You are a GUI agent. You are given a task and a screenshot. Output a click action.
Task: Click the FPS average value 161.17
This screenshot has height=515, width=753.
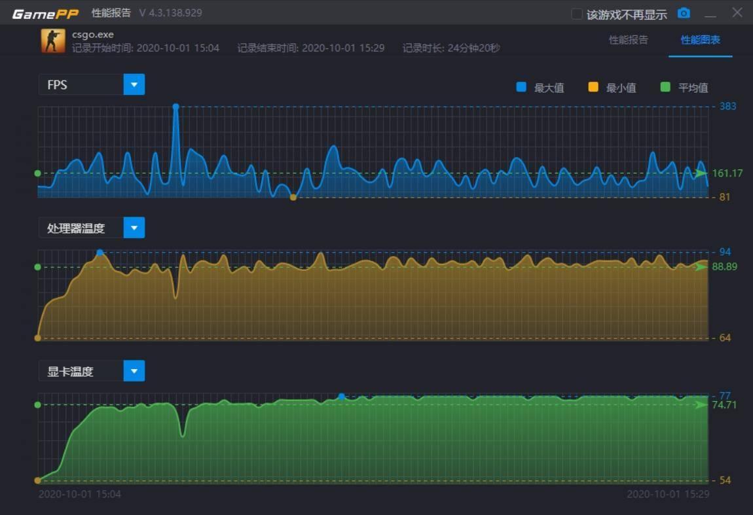point(727,173)
